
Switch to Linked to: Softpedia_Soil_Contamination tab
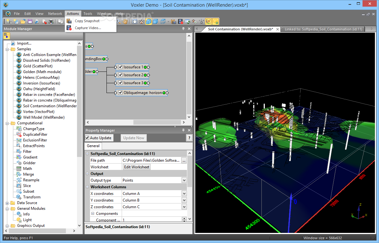(x=323, y=29)
